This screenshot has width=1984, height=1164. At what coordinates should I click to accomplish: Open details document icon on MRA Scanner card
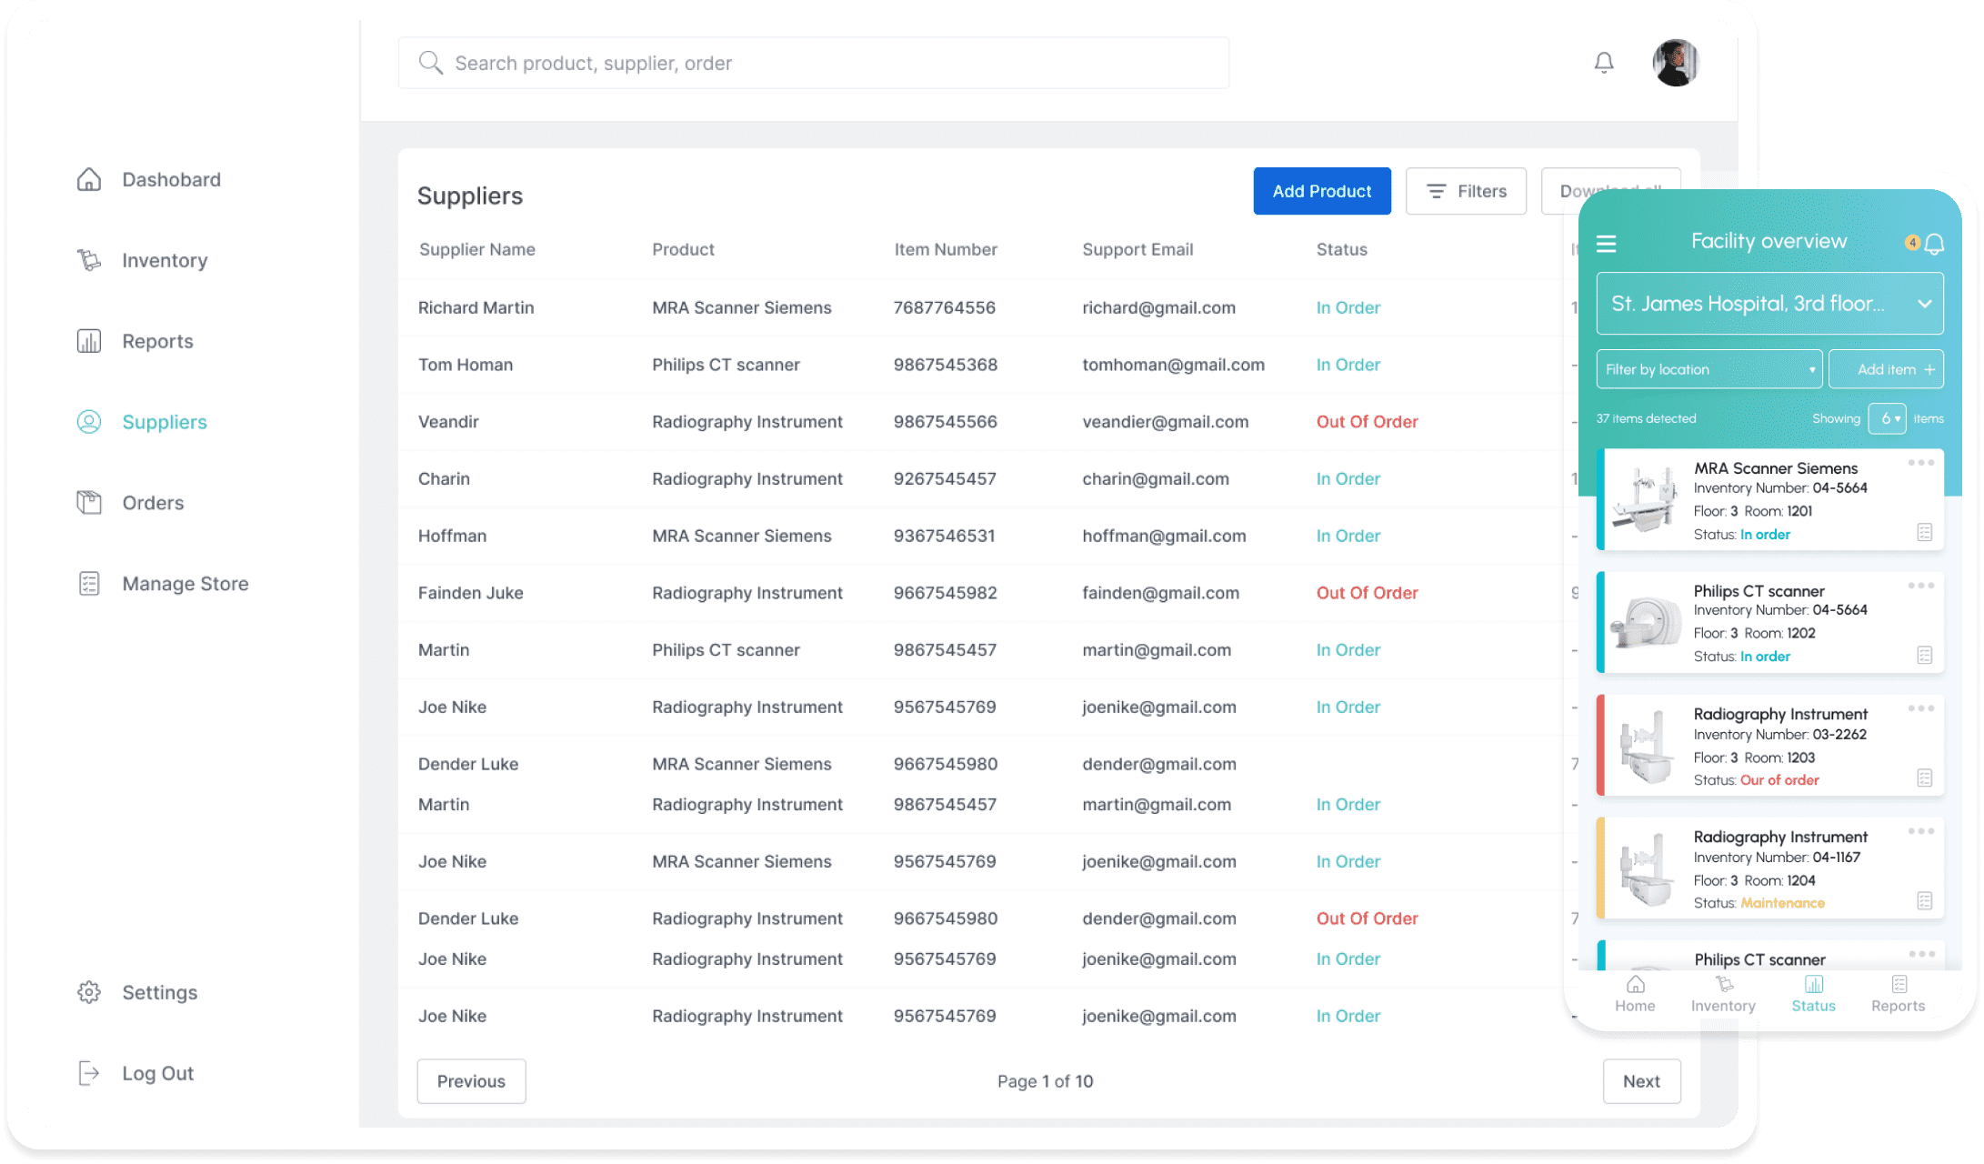1925,533
